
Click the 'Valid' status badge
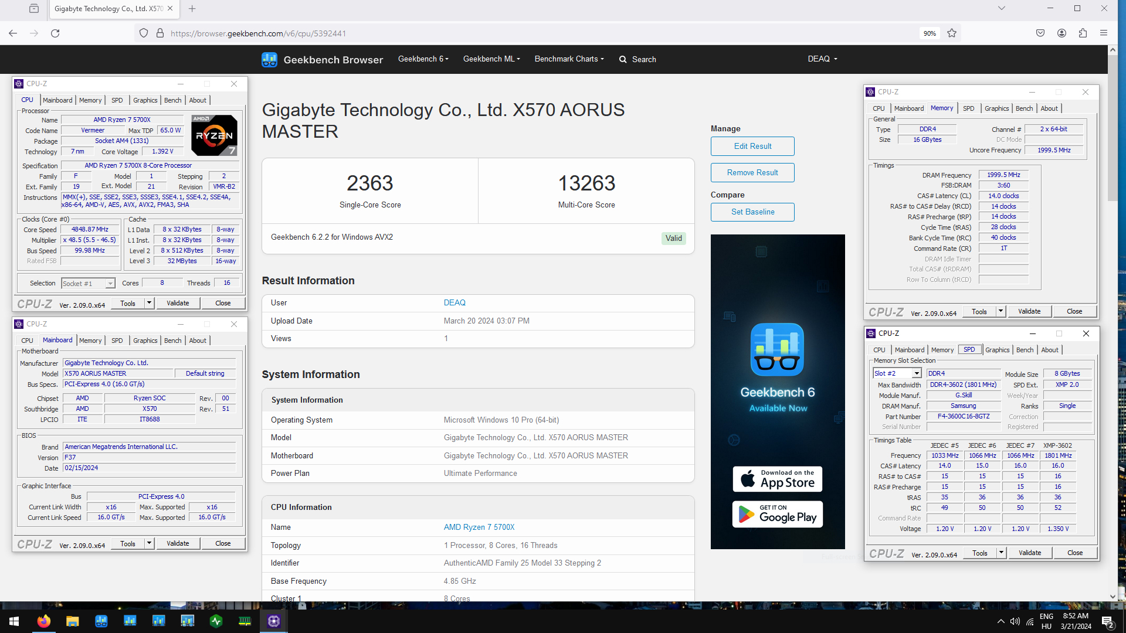tap(673, 239)
